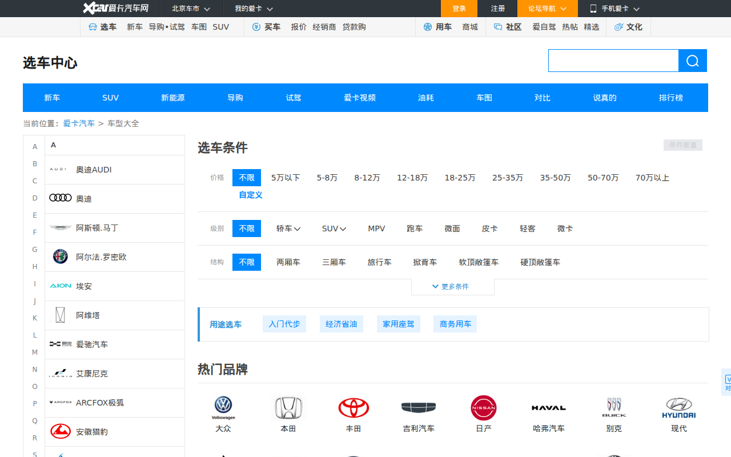
Task: Click the ICONIQ logo for 艾康尼克
Action: (61, 373)
